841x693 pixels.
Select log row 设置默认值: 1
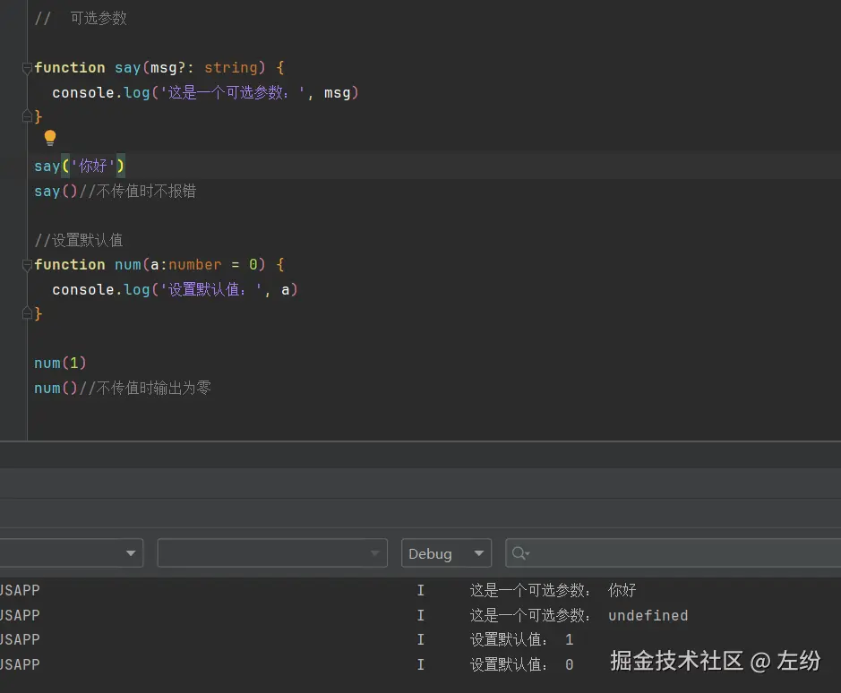(421, 639)
